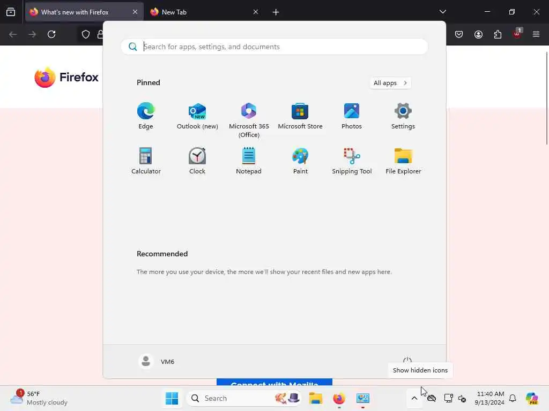Open the Firefox account icon

pos(478,34)
